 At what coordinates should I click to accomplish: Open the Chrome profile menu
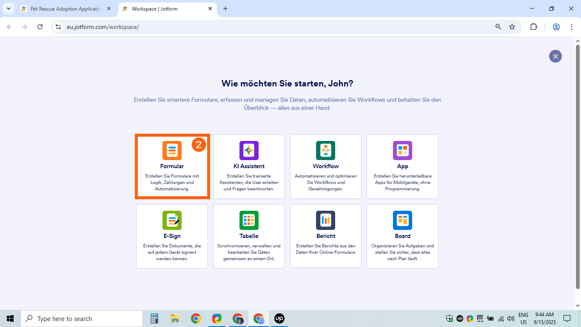pos(556,27)
